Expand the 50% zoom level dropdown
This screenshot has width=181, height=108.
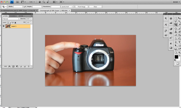click(32, 2)
